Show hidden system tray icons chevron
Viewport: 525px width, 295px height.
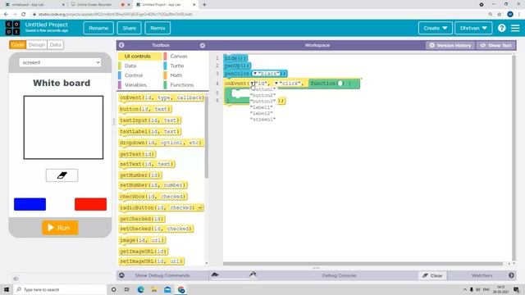pyautogui.click(x=465, y=289)
